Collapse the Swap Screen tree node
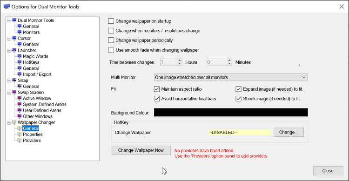 (9, 93)
